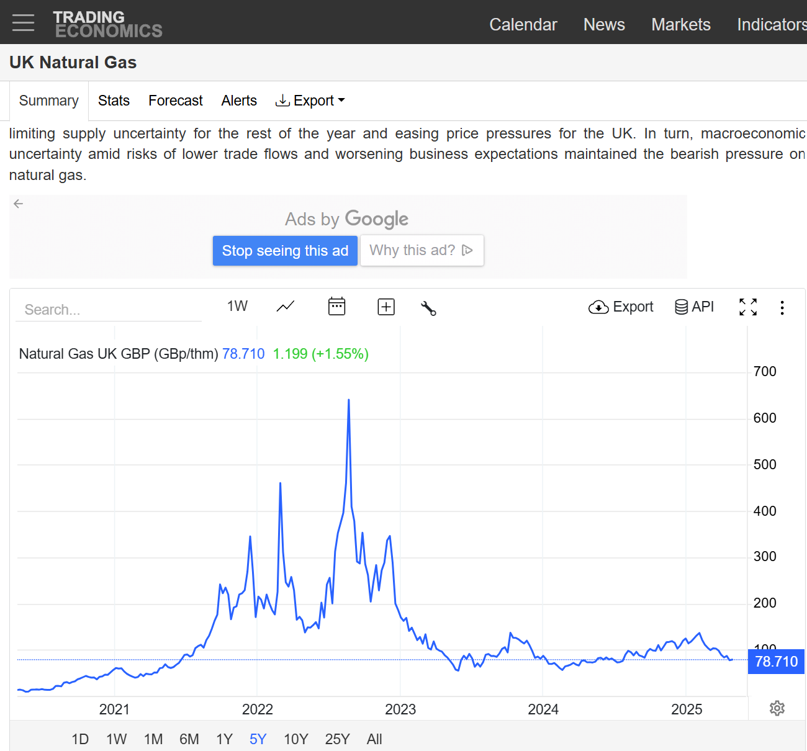
Task: Set chart range to 10Y
Action: point(295,739)
